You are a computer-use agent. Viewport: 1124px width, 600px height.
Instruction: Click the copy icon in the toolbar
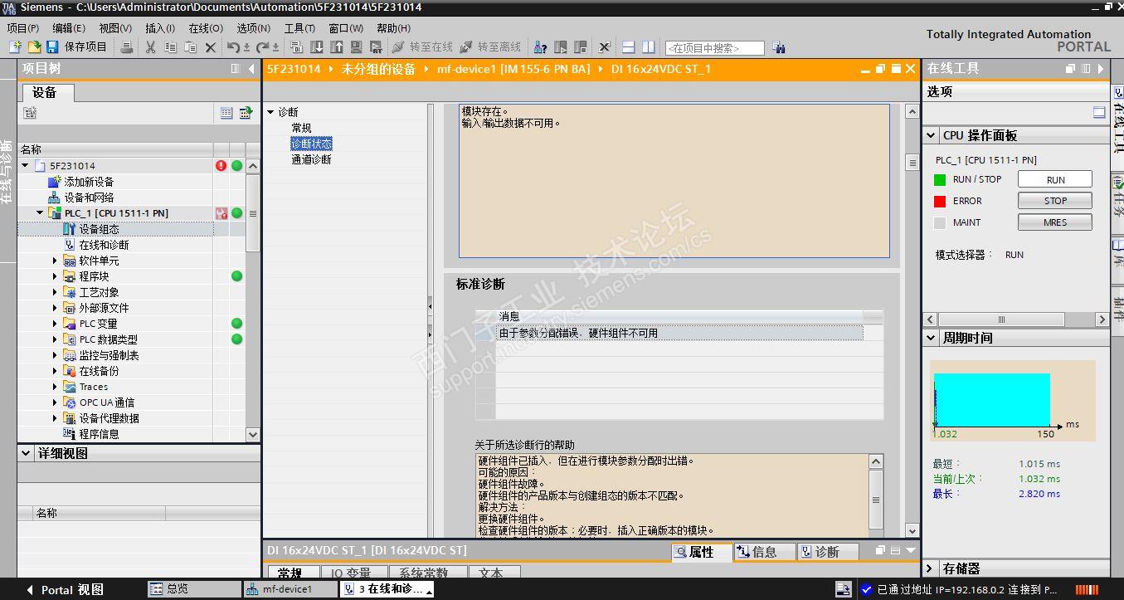[x=170, y=47]
